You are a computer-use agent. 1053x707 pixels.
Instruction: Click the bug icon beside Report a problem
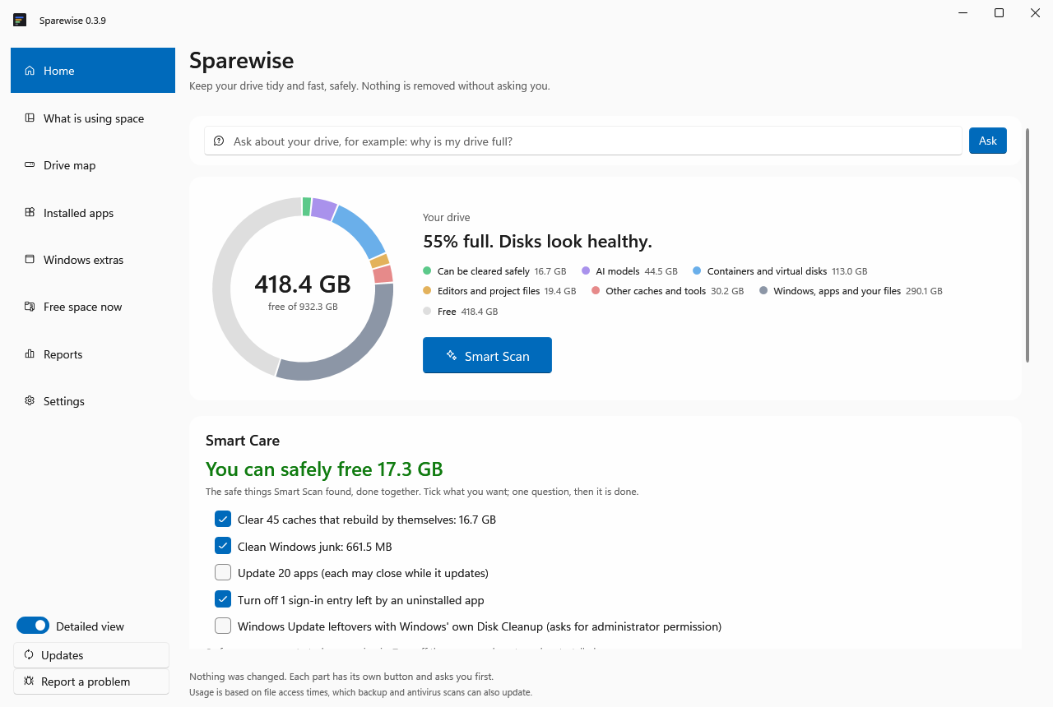[x=29, y=682]
